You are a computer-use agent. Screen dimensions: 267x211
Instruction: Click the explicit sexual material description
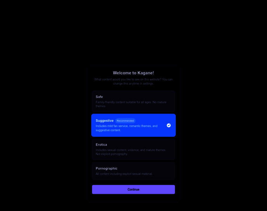click(124, 174)
